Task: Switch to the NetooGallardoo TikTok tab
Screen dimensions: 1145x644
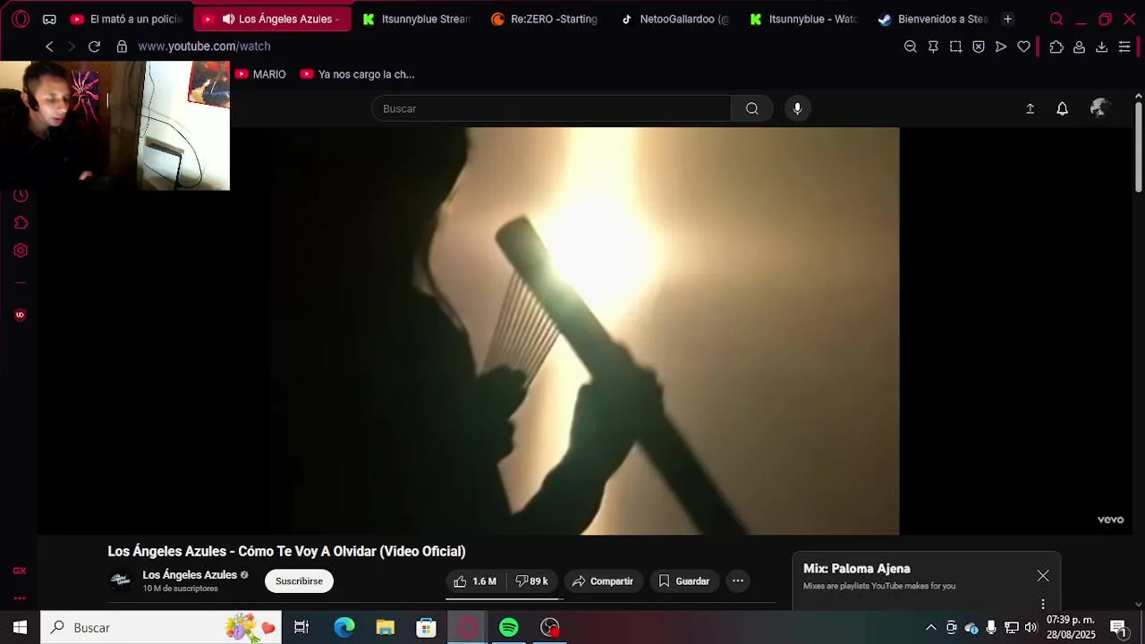Action: click(x=674, y=19)
